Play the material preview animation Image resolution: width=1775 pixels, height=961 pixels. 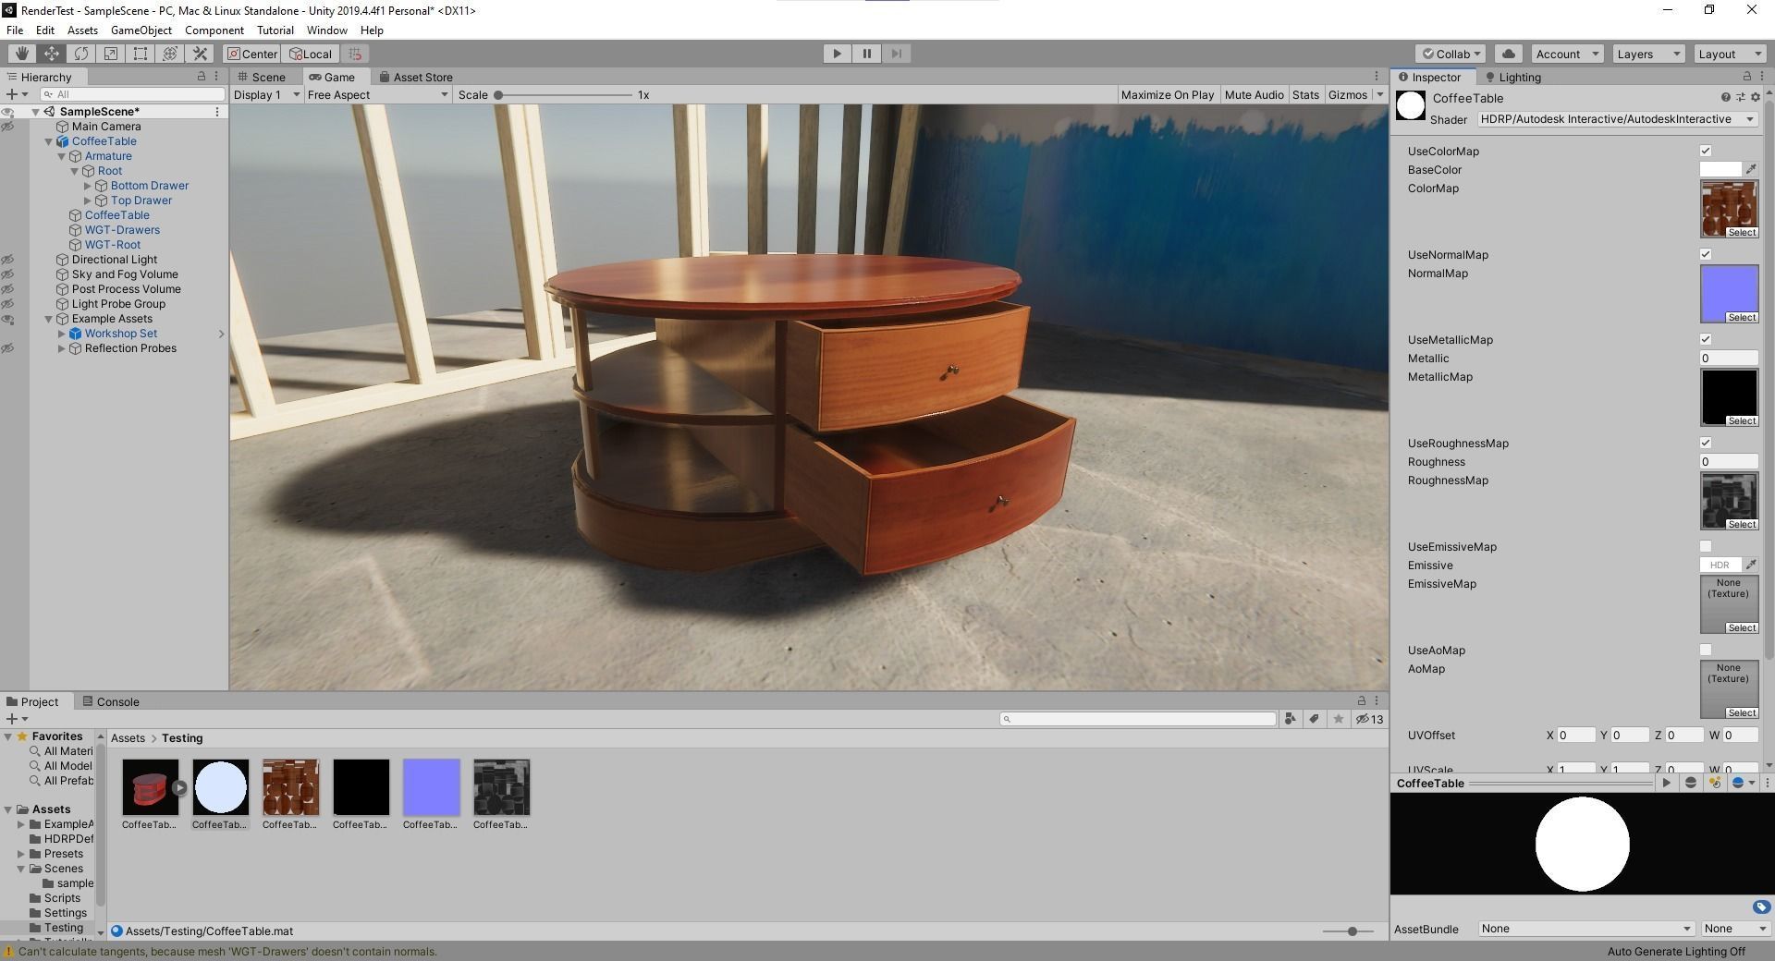coord(1666,783)
